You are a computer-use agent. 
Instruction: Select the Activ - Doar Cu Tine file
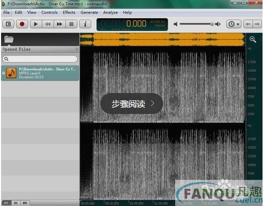pyautogui.click(x=40, y=73)
